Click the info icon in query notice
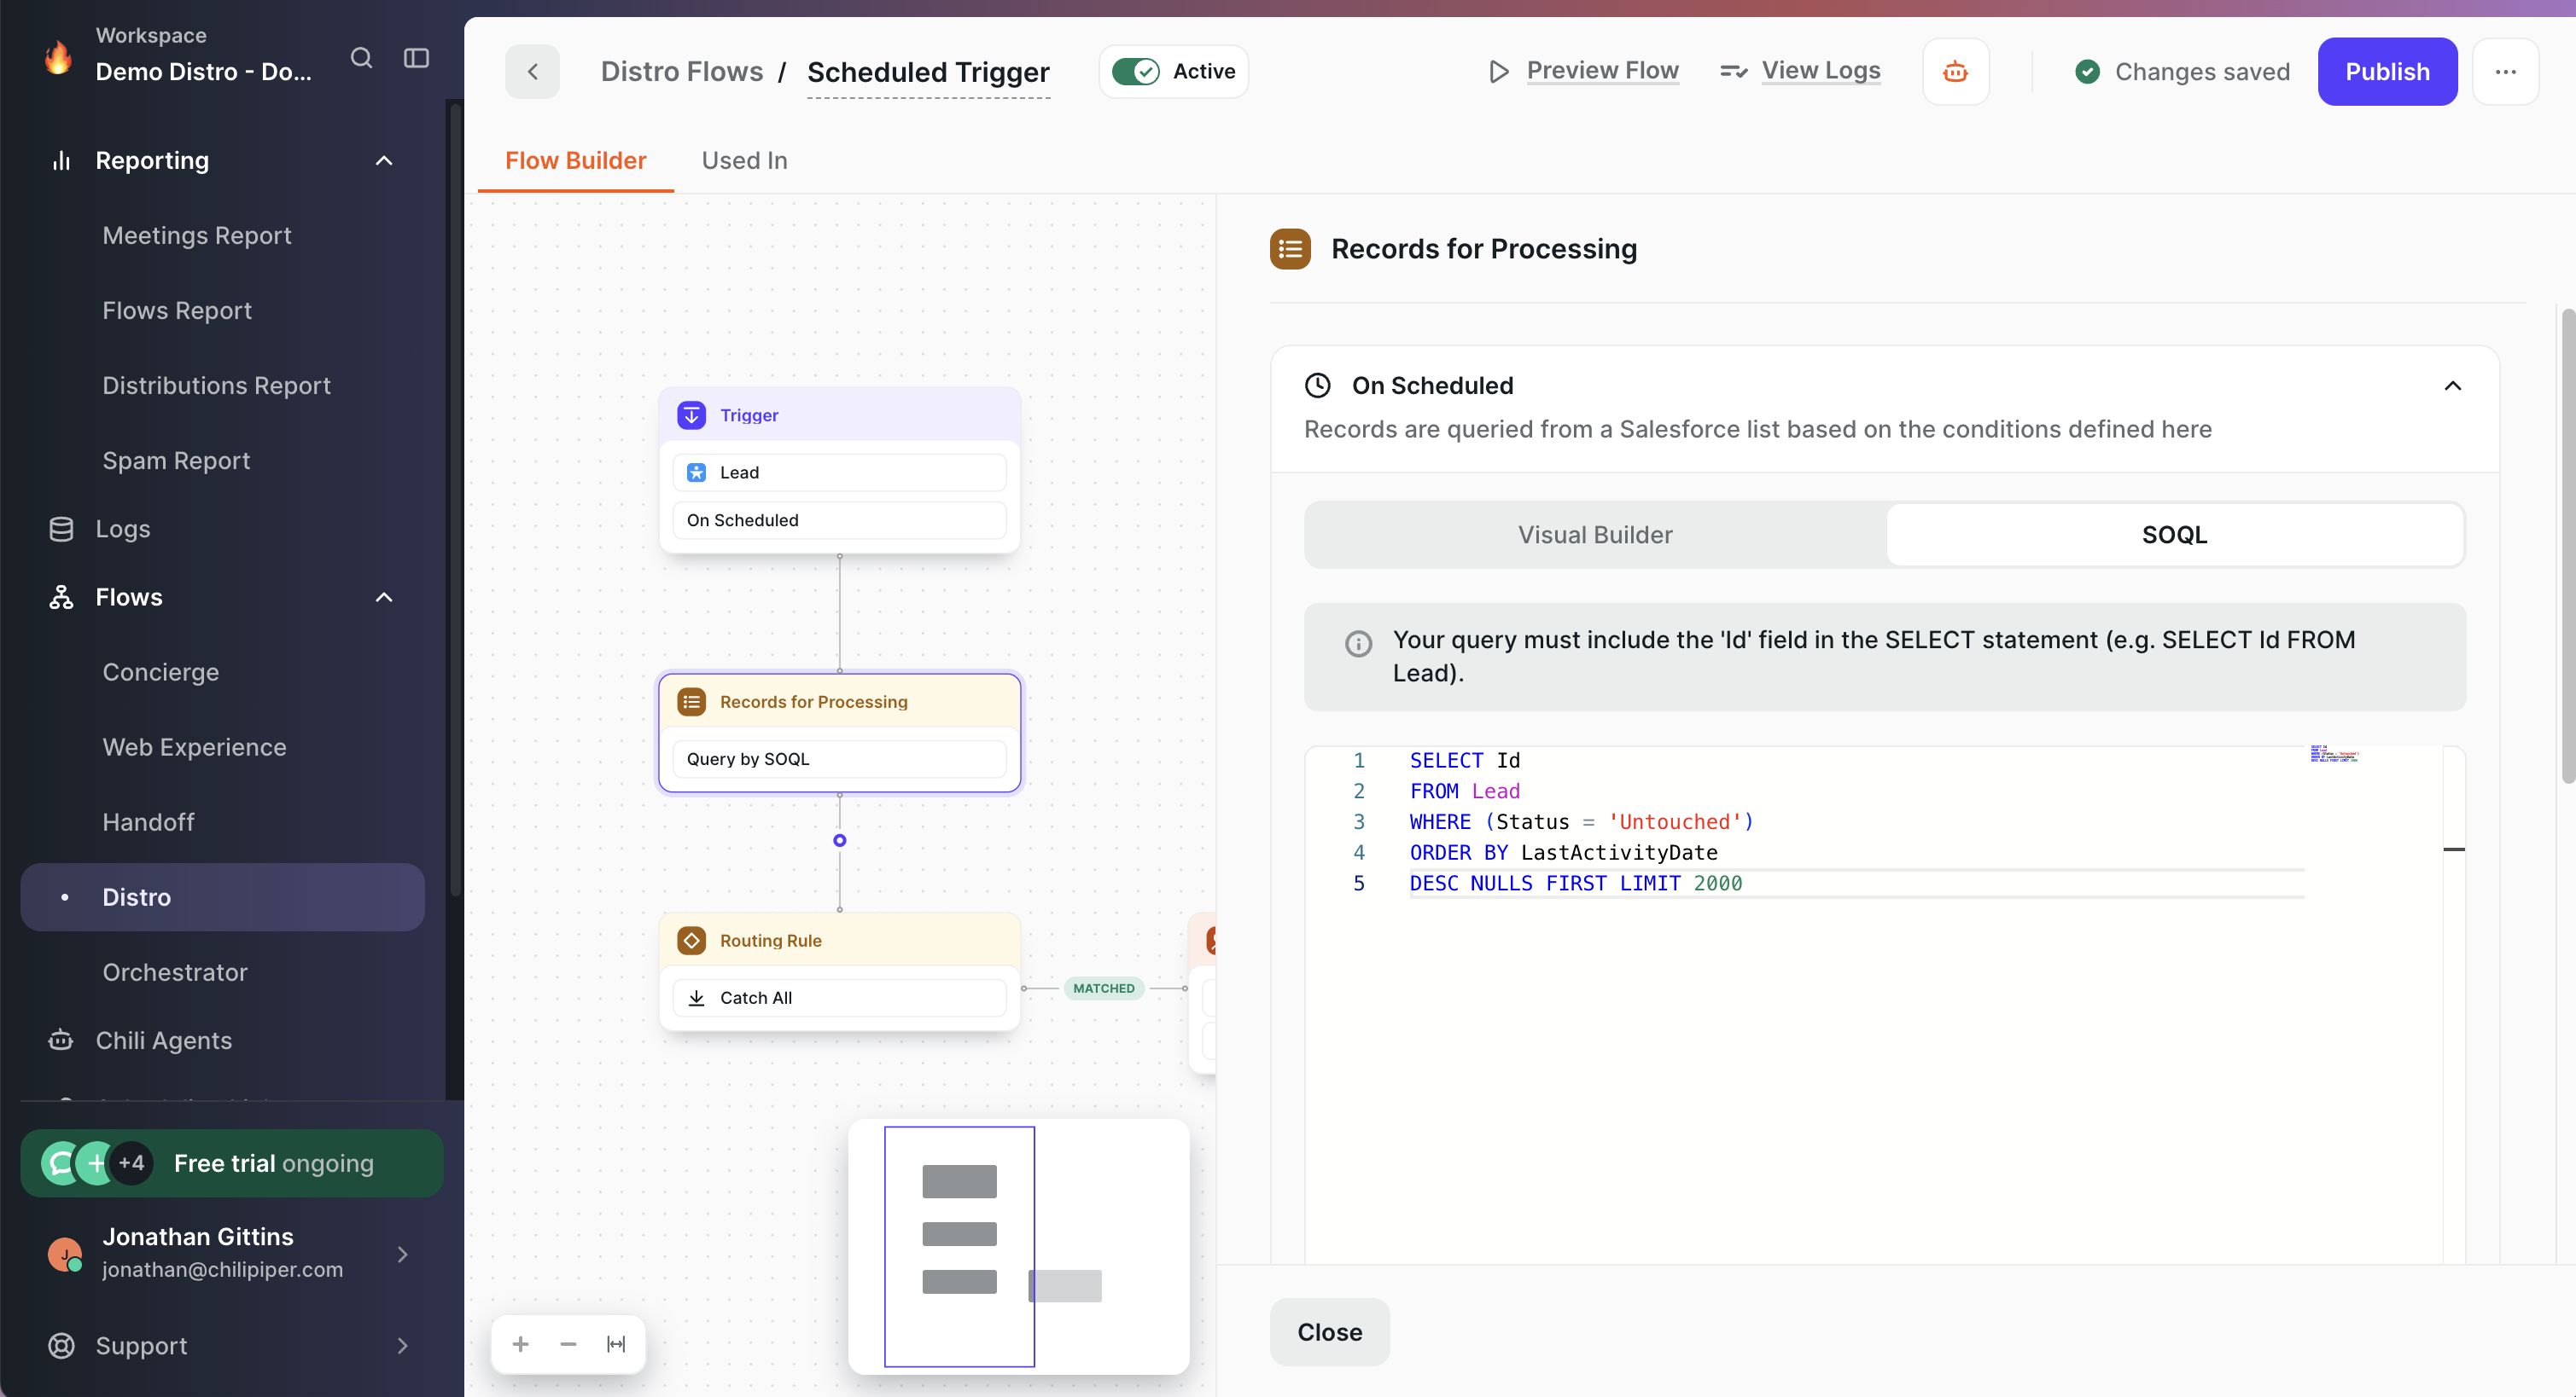This screenshot has height=1397, width=2576. [1358, 644]
